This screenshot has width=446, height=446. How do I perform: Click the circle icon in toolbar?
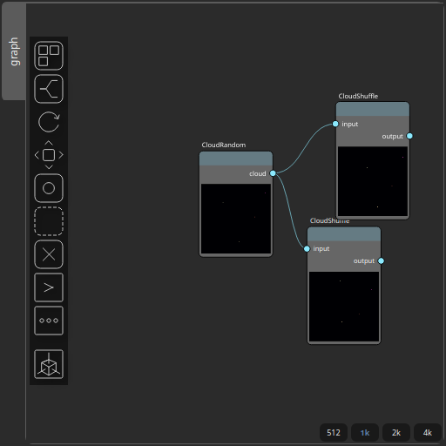(49, 188)
